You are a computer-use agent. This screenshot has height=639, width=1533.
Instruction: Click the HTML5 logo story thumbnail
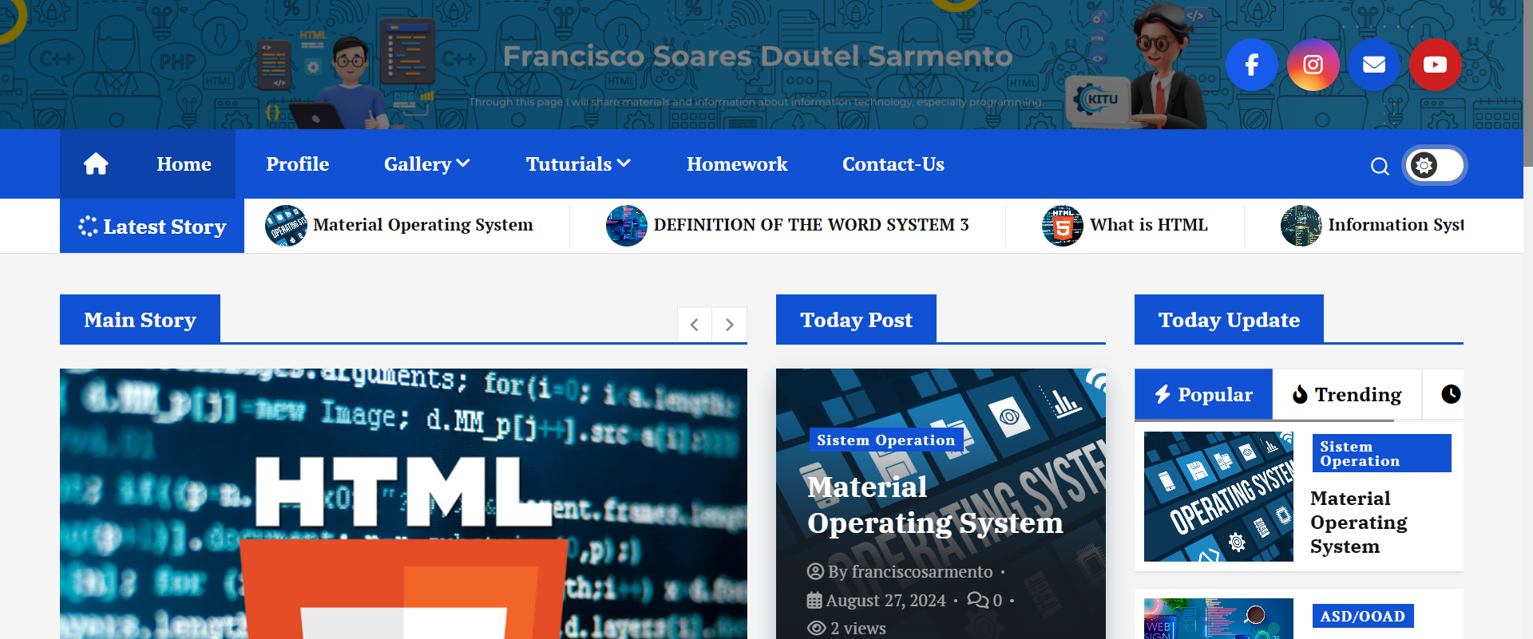pyautogui.click(x=1062, y=226)
